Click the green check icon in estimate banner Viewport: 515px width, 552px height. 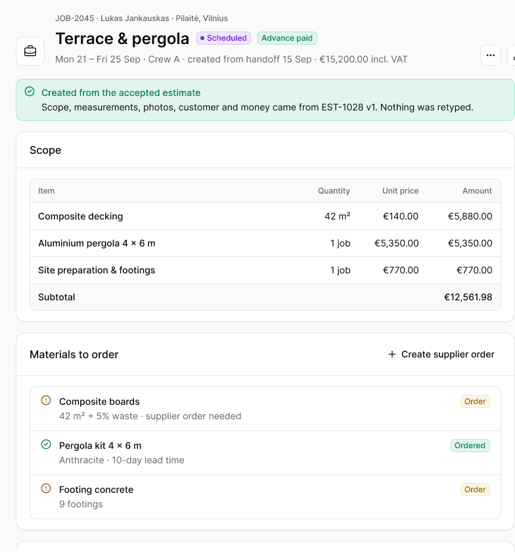(x=30, y=92)
